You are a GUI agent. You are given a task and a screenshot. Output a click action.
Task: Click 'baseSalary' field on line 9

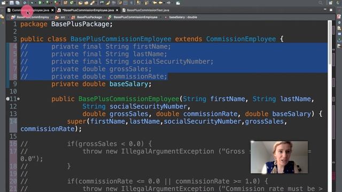click(129, 84)
